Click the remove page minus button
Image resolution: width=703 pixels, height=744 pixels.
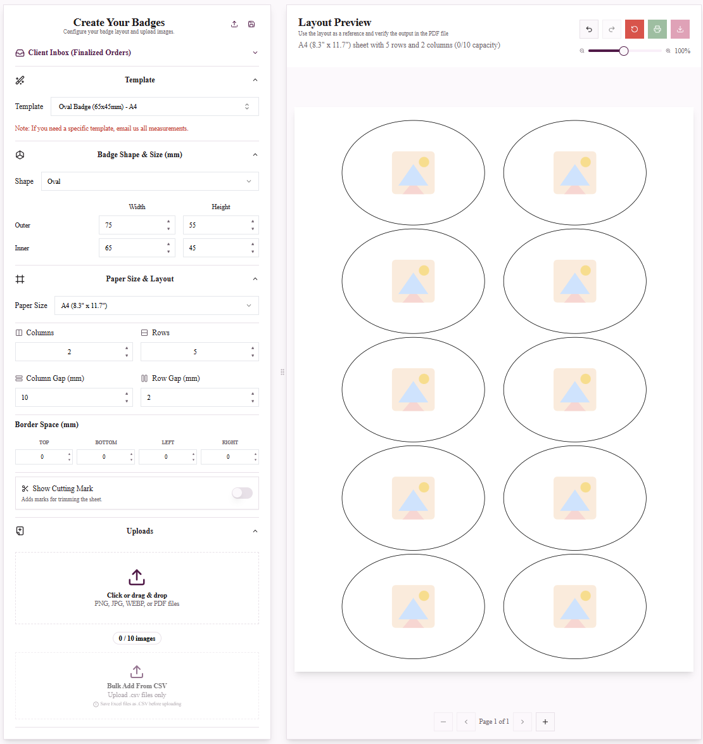click(443, 722)
